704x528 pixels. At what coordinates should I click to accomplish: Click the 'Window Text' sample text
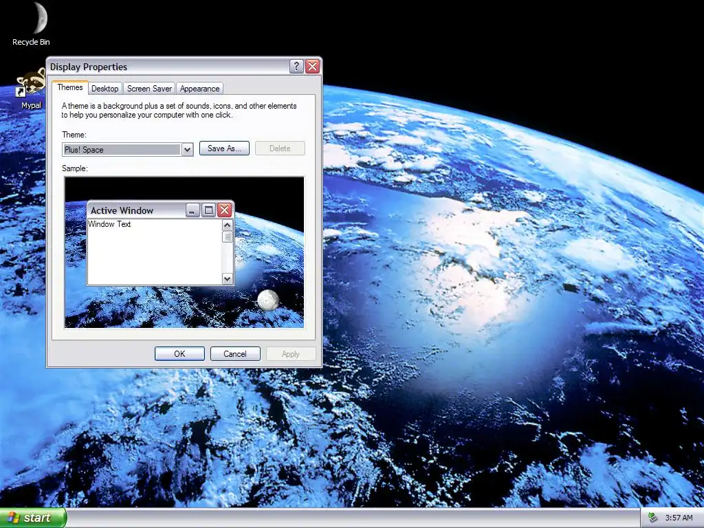(109, 224)
